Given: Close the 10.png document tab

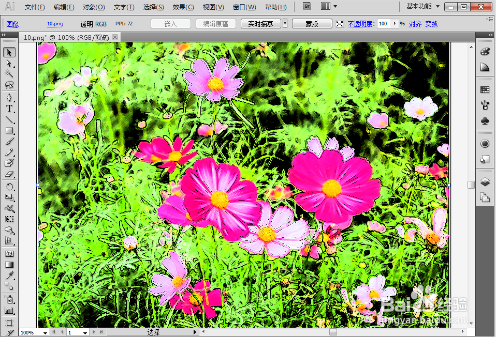Looking at the screenshot, I should click(115, 37).
